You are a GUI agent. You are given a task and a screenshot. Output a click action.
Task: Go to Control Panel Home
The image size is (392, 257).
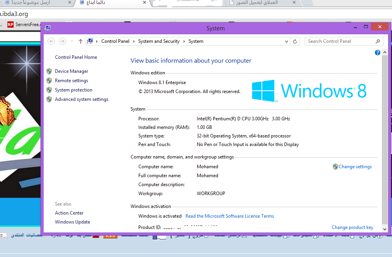[76, 57]
